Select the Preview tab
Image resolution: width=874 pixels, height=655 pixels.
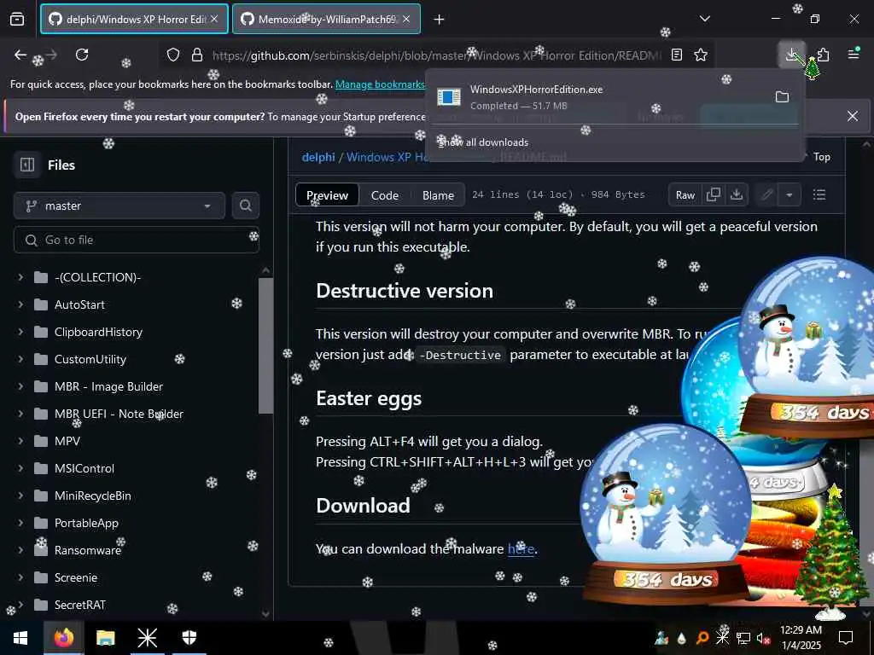click(x=327, y=195)
